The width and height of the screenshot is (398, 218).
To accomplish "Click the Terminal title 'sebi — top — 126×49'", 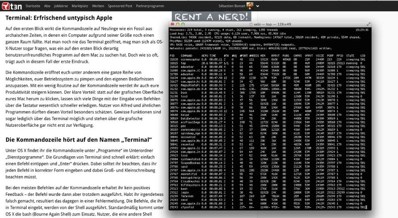I will (x=272, y=25).
